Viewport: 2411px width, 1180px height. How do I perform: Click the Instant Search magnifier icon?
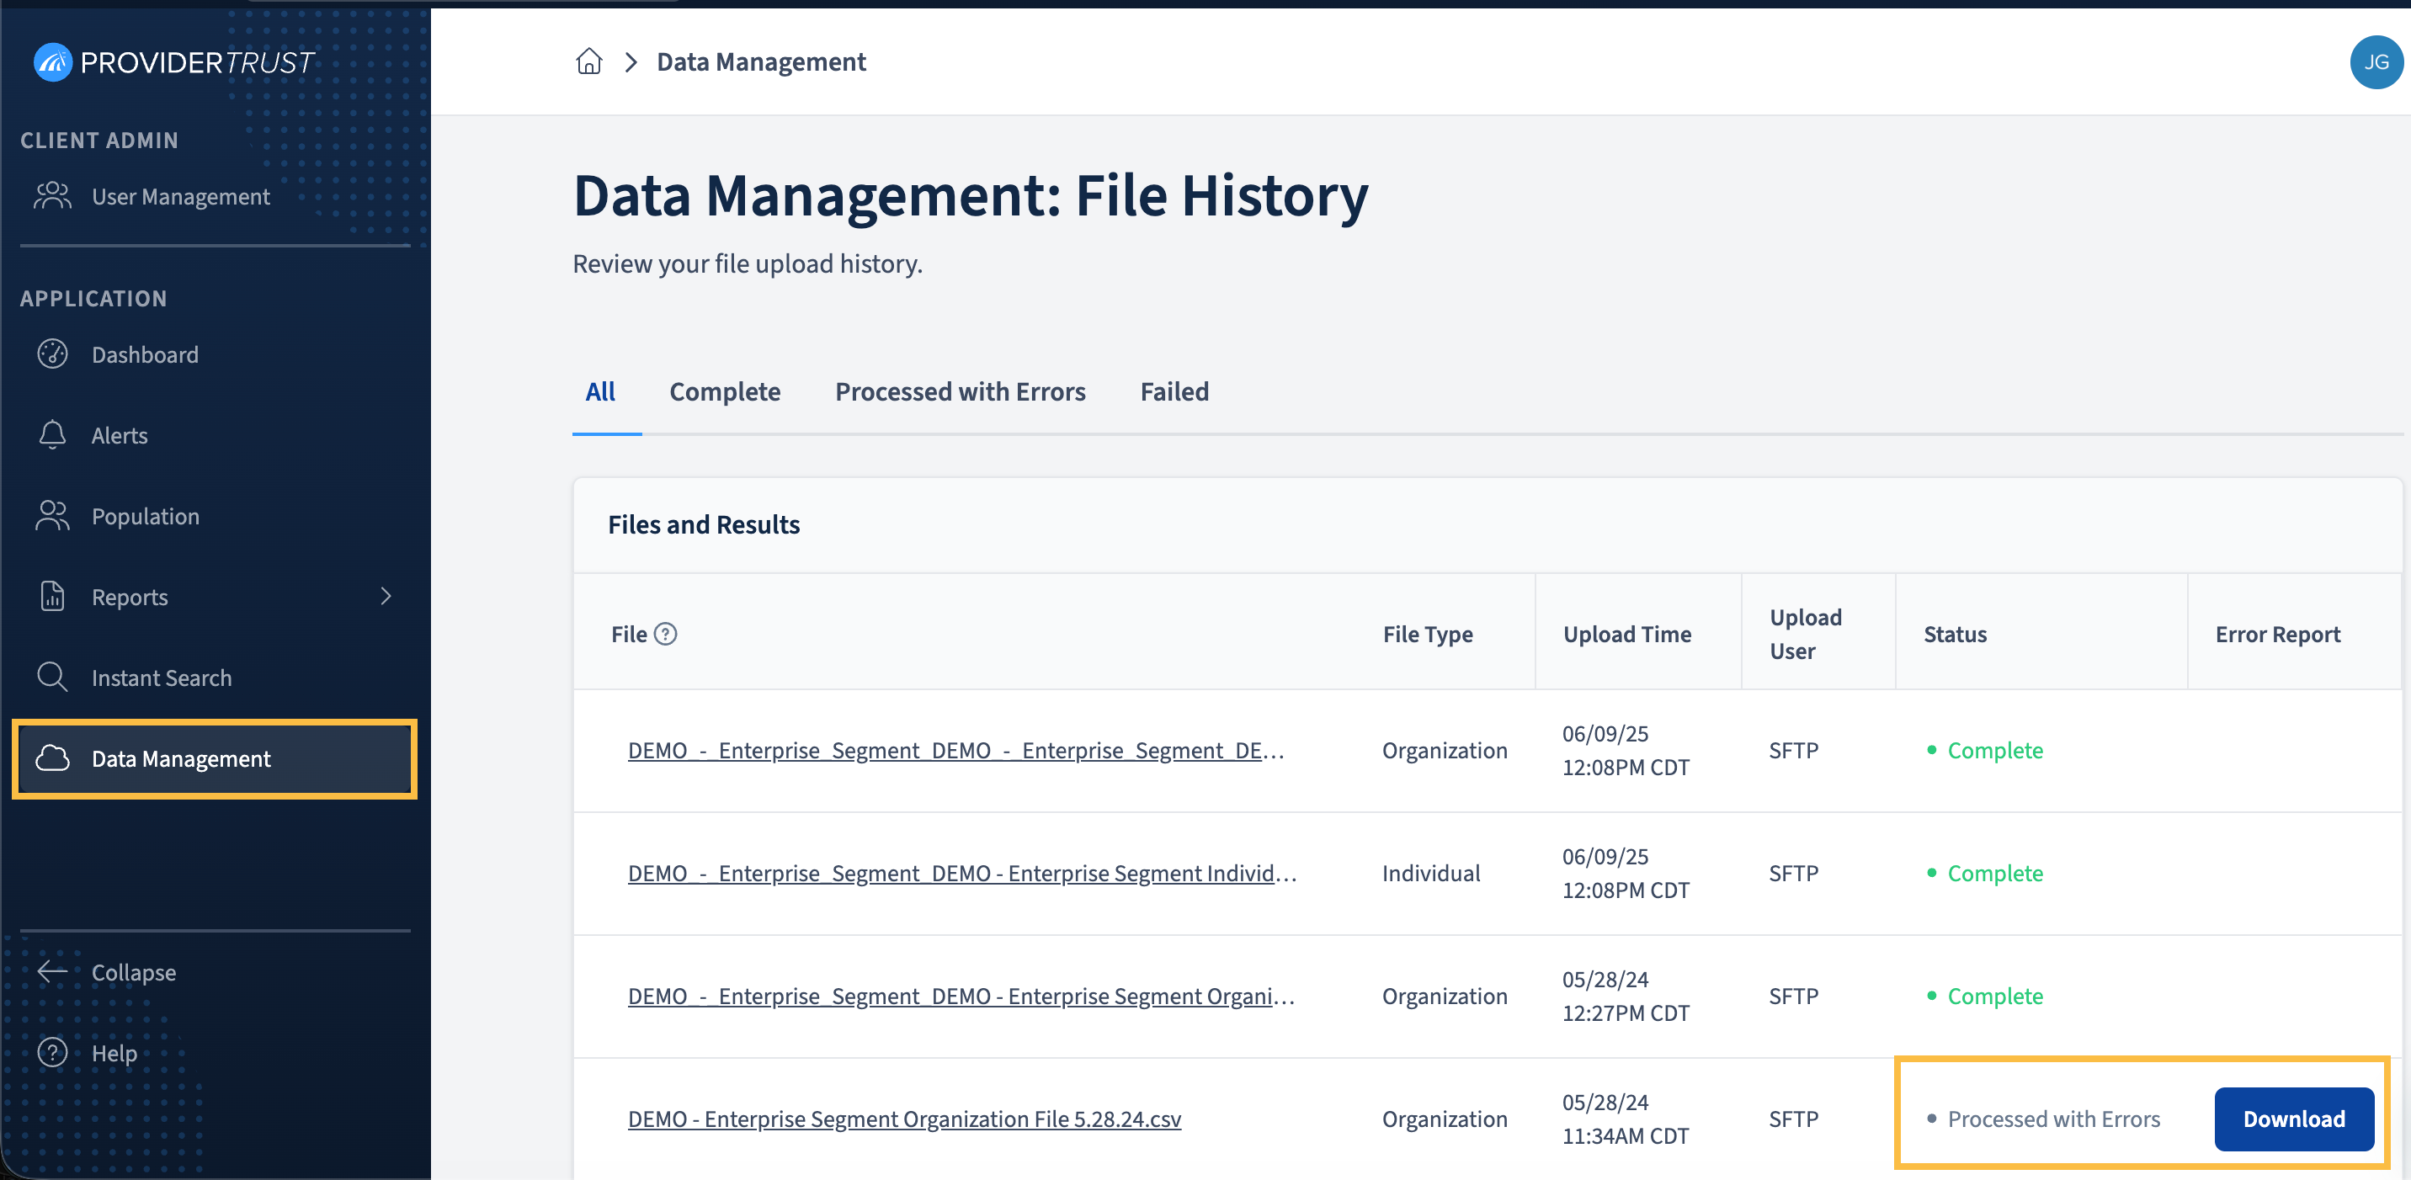[52, 677]
